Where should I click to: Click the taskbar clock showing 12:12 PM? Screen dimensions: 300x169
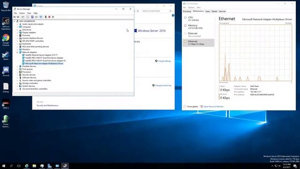tap(286, 166)
